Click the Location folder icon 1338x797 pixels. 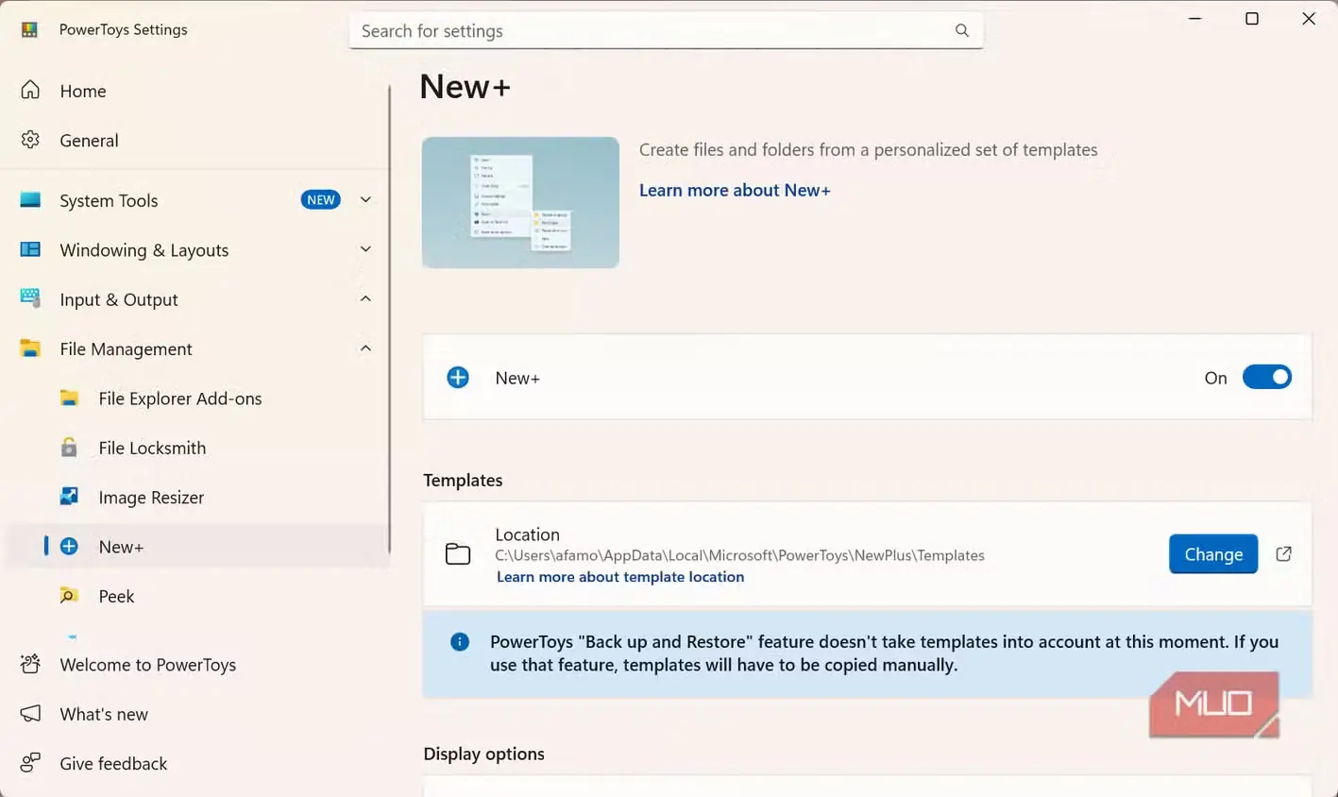pyautogui.click(x=458, y=554)
